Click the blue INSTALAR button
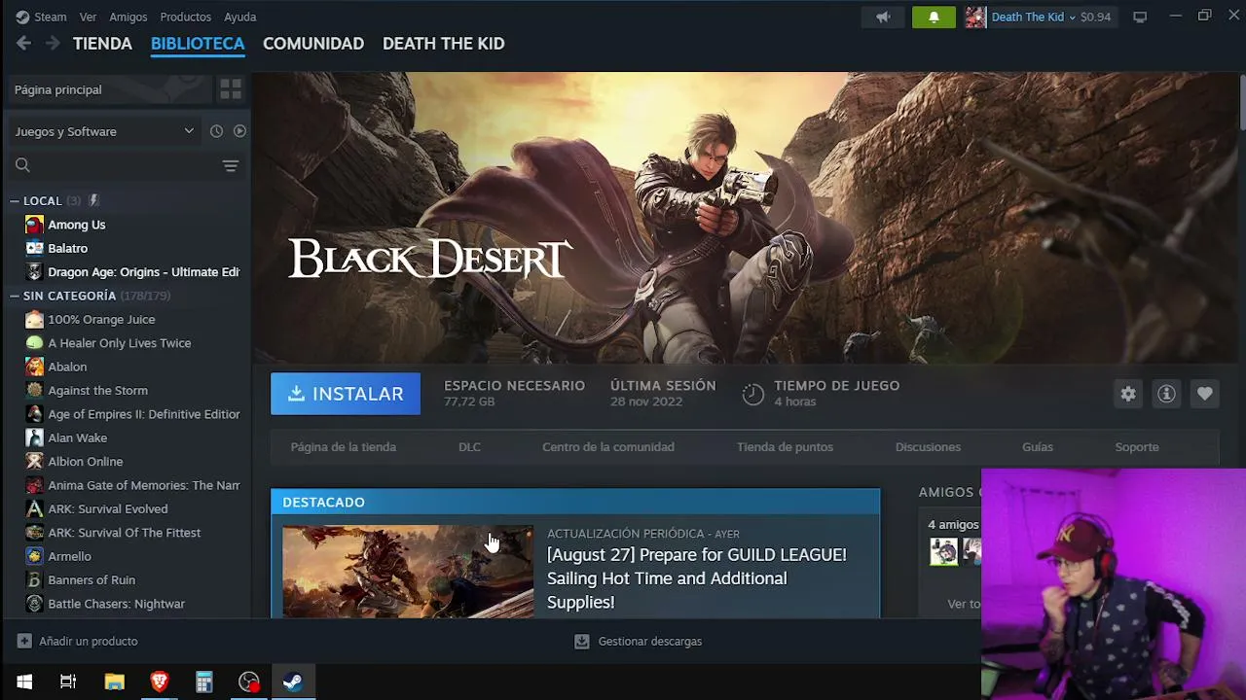Viewport: 1246px width, 700px height. [346, 394]
